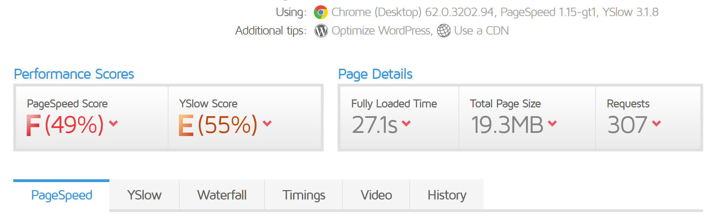Expand the Total Page Size arrow
Screen dimensions: 714x218
pyautogui.click(x=552, y=123)
